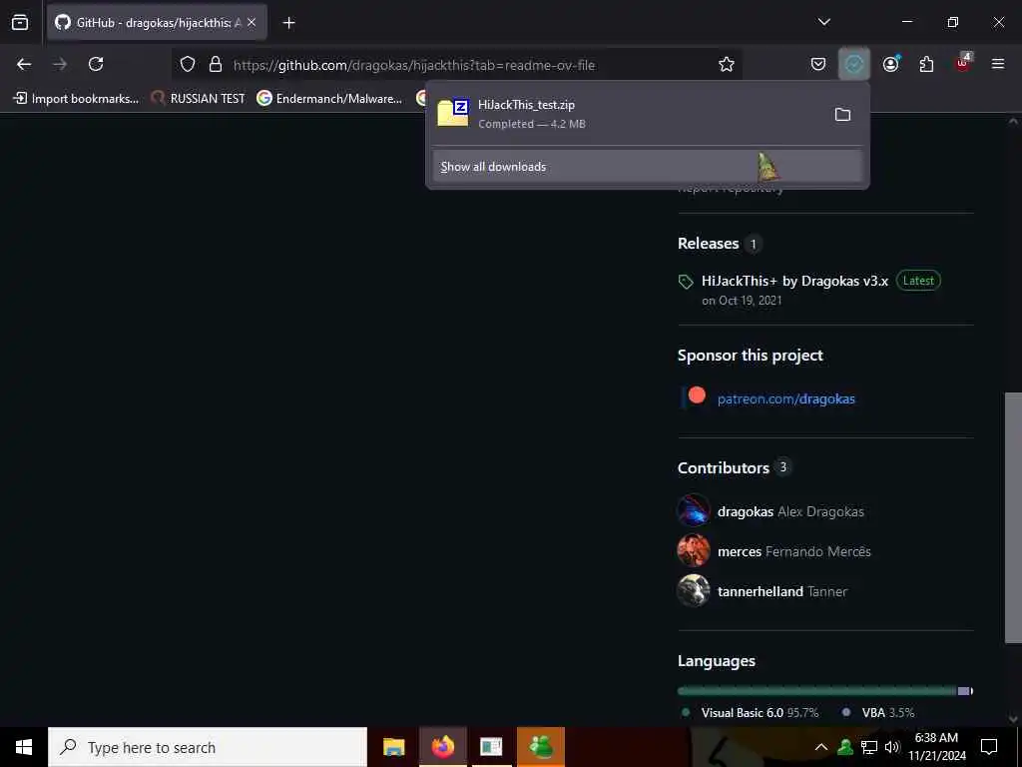This screenshot has height=767, width=1022.
Task: Click the network tray icon
Action: (x=869, y=747)
